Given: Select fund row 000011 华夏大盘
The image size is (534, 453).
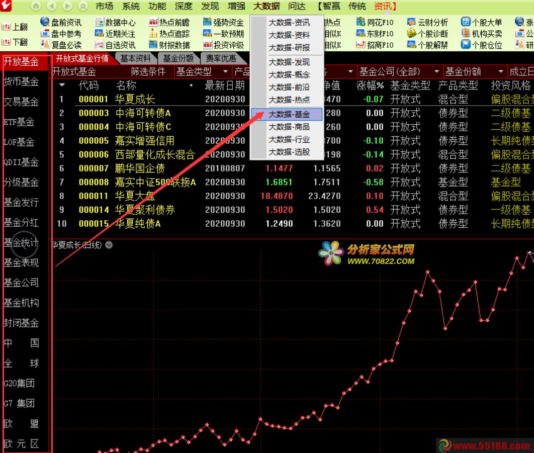Looking at the screenshot, I should tap(293, 196).
